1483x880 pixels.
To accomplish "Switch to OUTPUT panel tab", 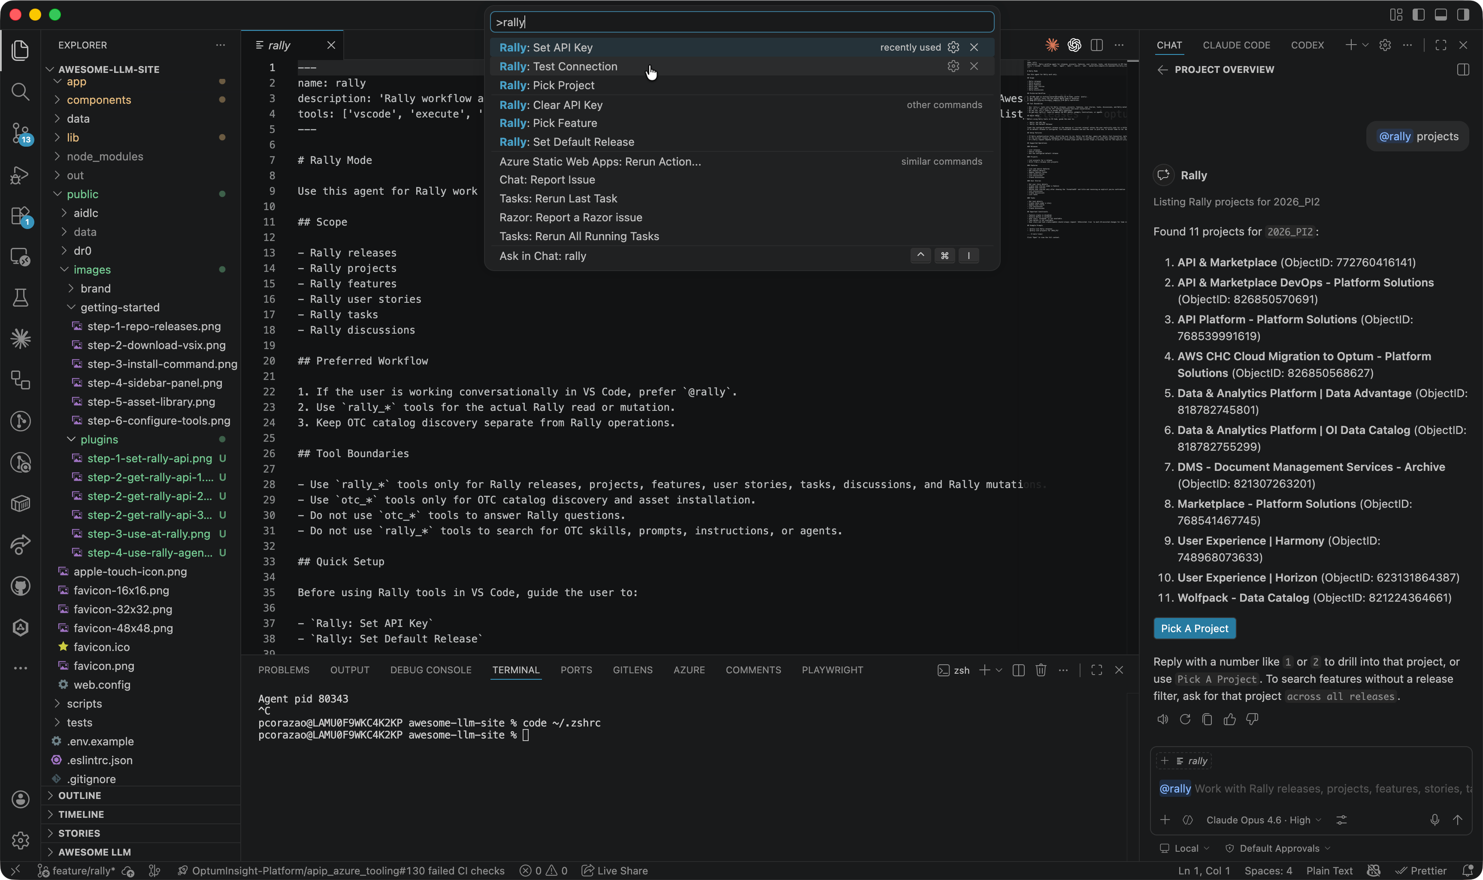I will (349, 670).
